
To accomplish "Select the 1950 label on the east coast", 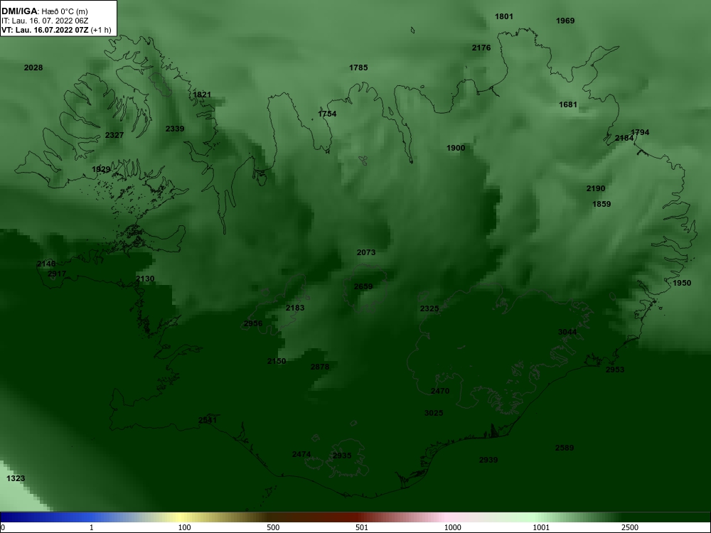I will point(682,283).
